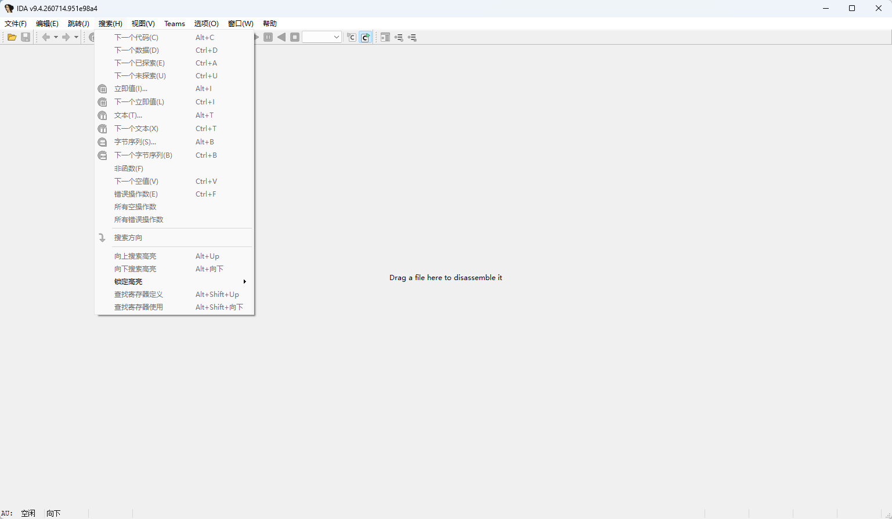The image size is (892, 519).
Task: Choose 下一个字节序列(B) entry
Action: pos(175,155)
